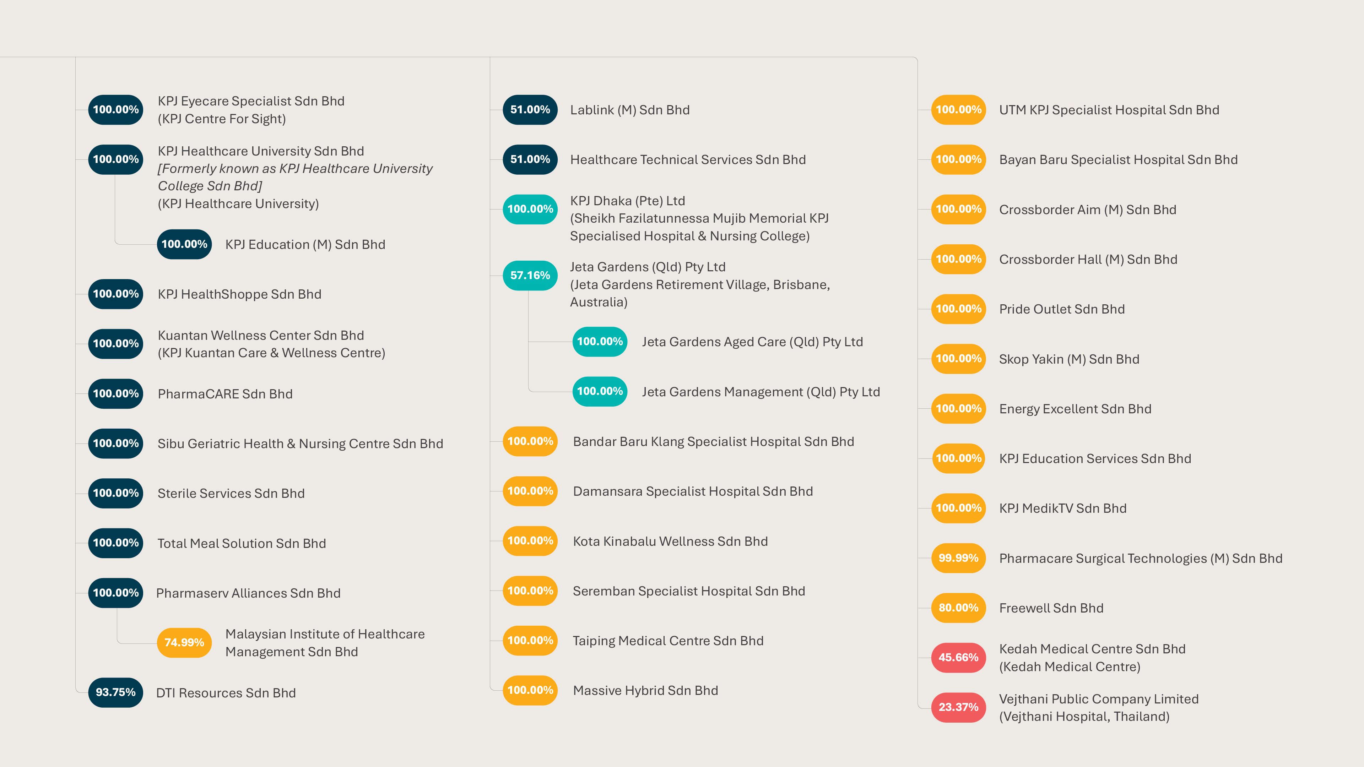Select the orange 74.99% ownership badge
This screenshot has height=767, width=1364.
click(184, 643)
